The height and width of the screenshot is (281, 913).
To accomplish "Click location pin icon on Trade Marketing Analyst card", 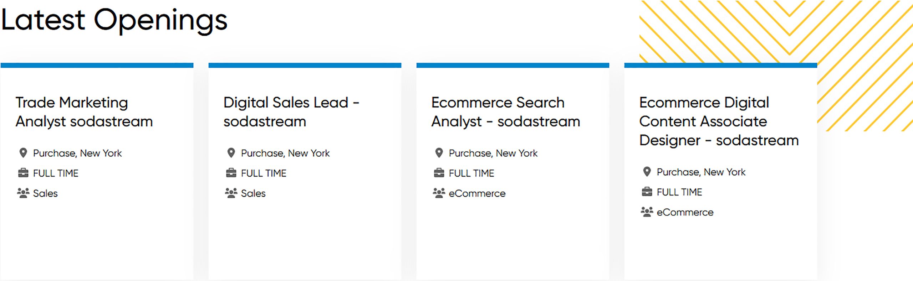I will pyautogui.click(x=23, y=153).
